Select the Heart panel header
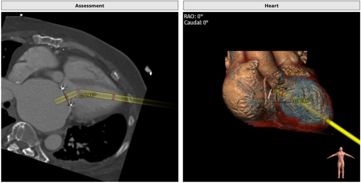361x183 pixels. tap(271, 6)
